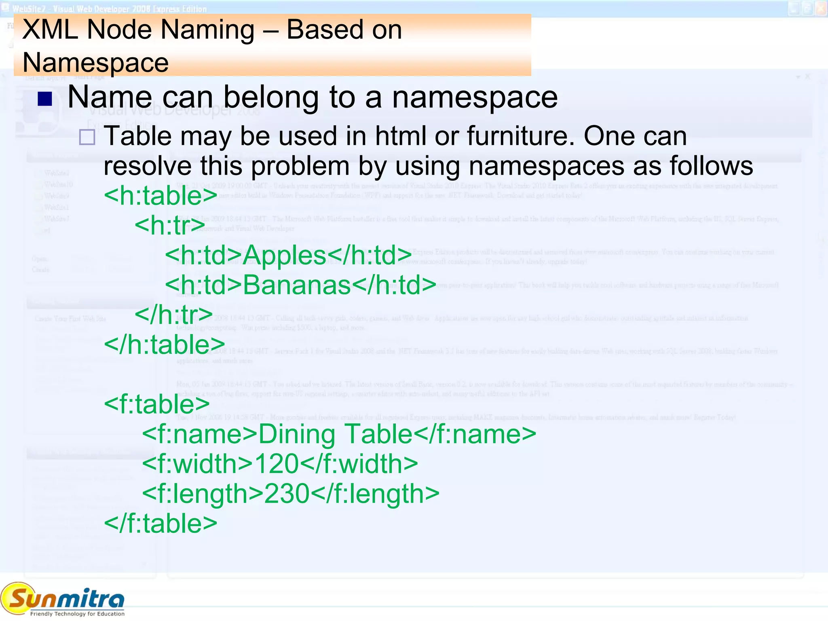
Task: Open WebSite10 in the faded recent projects list
Action: [x=59, y=185]
